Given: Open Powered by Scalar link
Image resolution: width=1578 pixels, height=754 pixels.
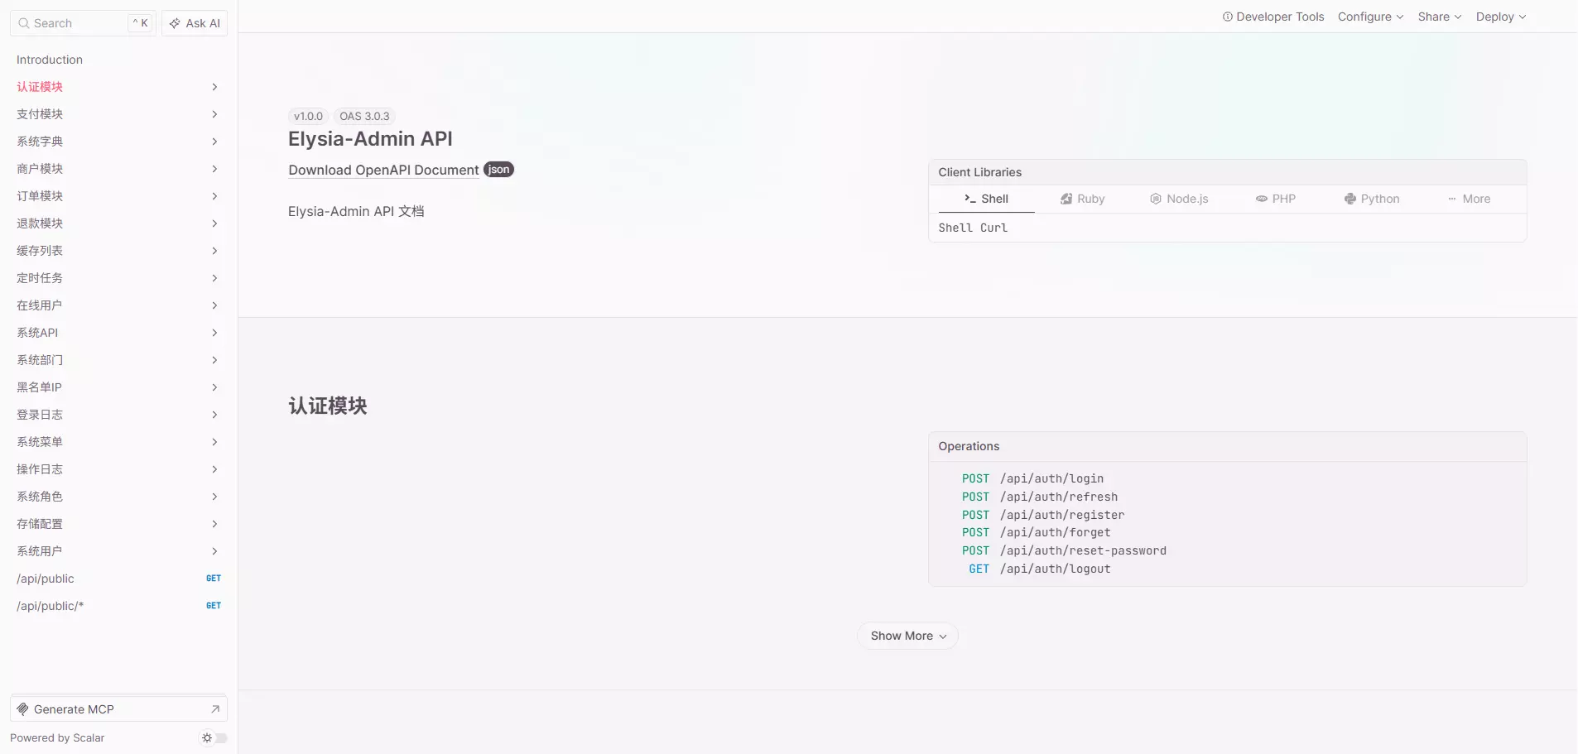Looking at the screenshot, I should pyautogui.click(x=57, y=738).
